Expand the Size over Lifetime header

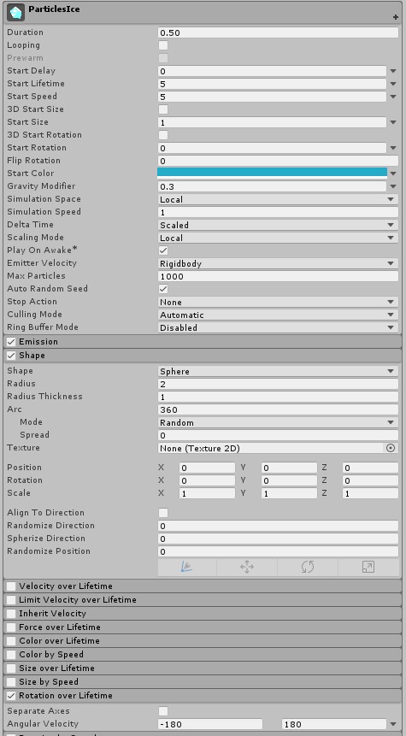coord(203,668)
